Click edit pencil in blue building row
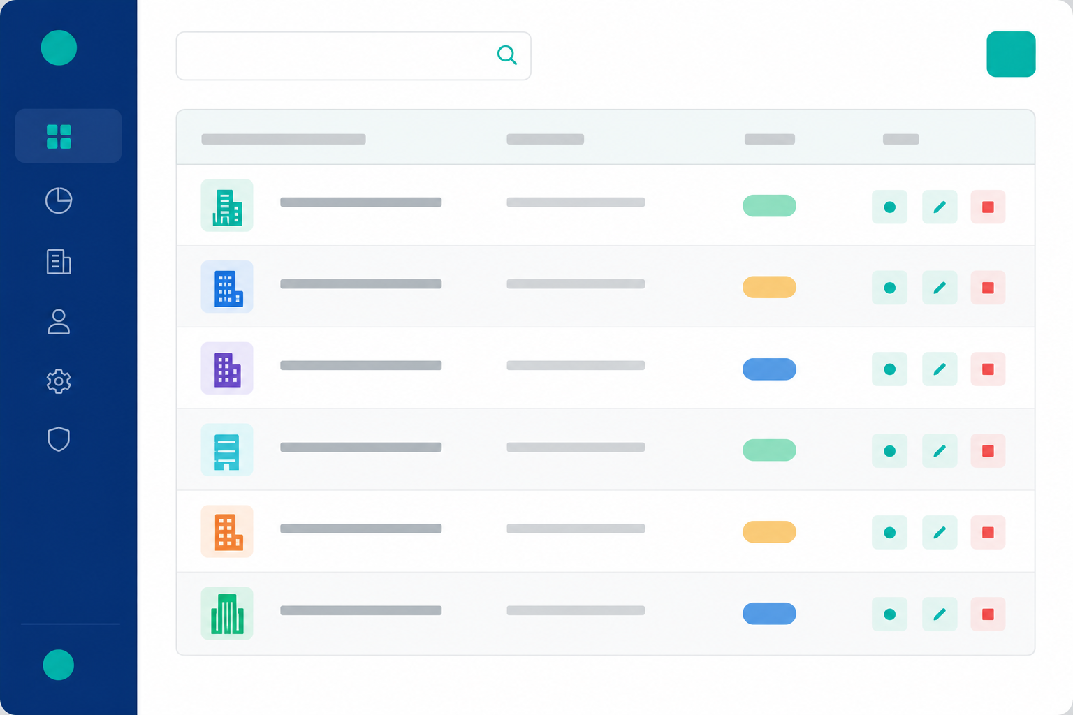The width and height of the screenshot is (1073, 715). click(940, 288)
